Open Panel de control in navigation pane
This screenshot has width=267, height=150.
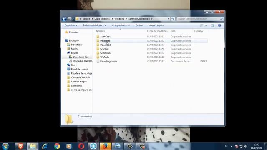[80, 69]
